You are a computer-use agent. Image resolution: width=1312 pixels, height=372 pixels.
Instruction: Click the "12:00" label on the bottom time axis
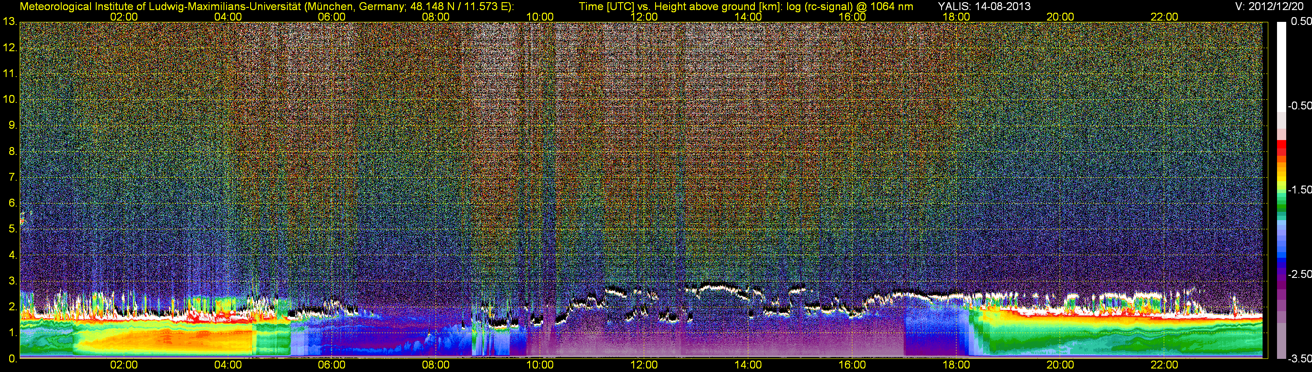pyautogui.click(x=644, y=365)
